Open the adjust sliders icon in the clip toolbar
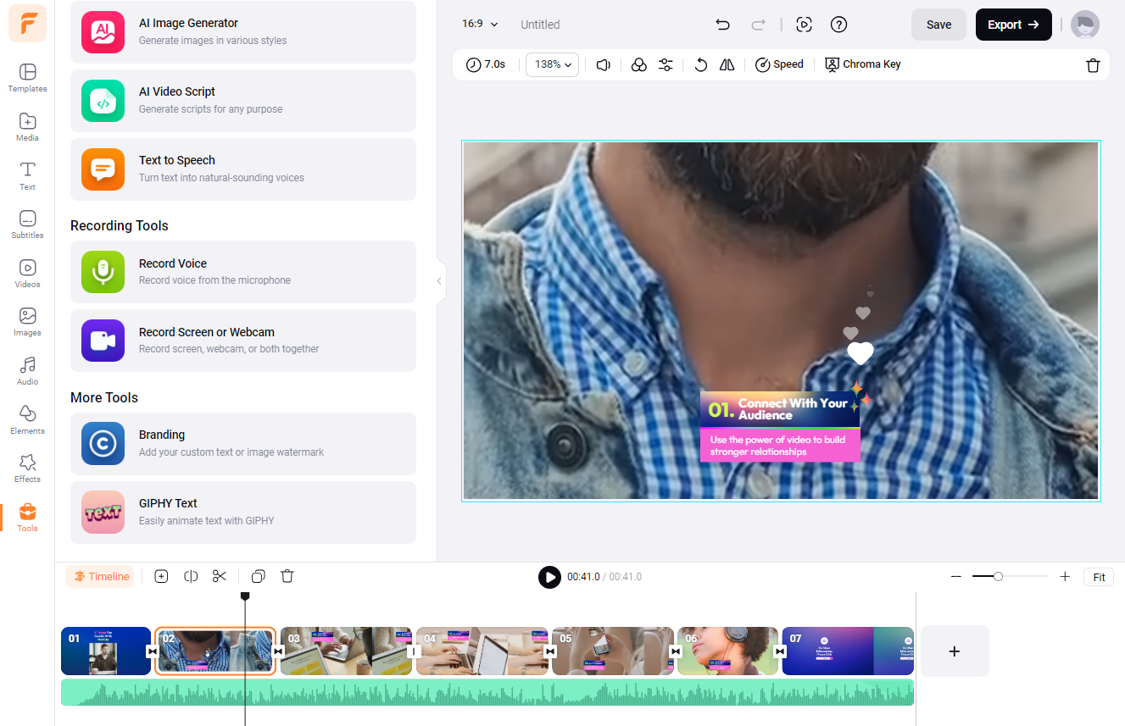This screenshot has width=1125, height=726. pos(666,64)
